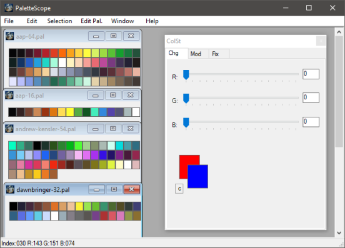Click the andrew-kensler-54.pal window icon
Image resolution: width=345 pixels, height=248 pixels.
coord(9,129)
